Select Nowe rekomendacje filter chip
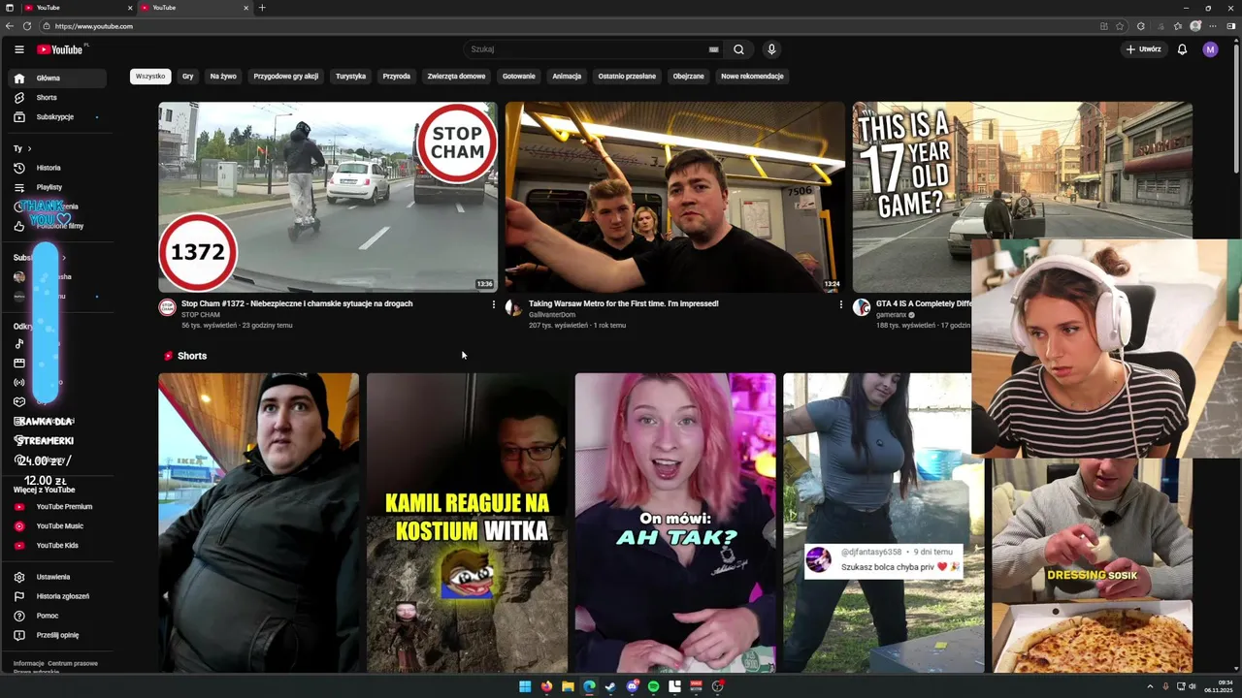This screenshot has height=698, width=1242. pos(752,76)
